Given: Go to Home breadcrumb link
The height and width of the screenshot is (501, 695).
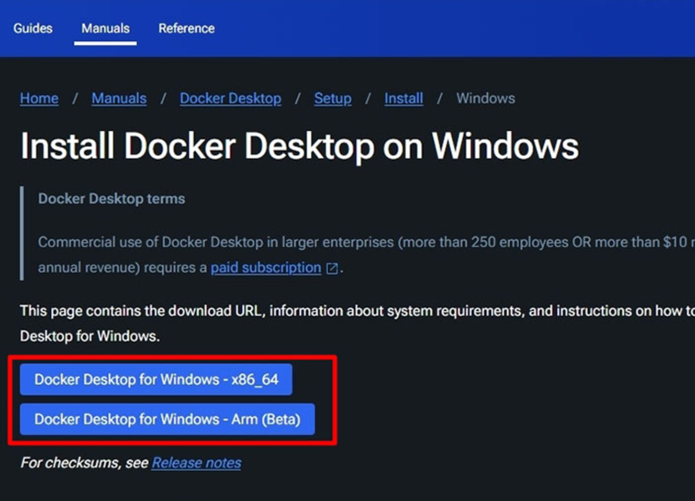Looking at the screenshot, I should (x=39, y=98).
